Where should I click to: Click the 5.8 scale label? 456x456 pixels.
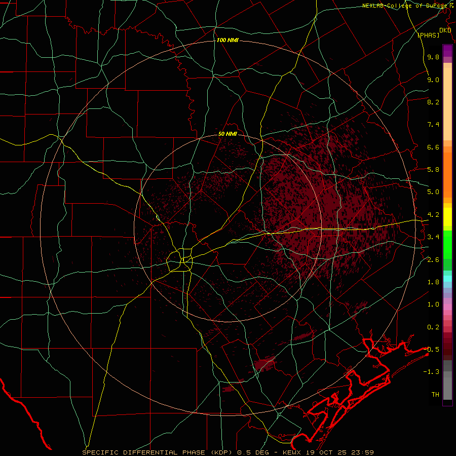(433, 170)
